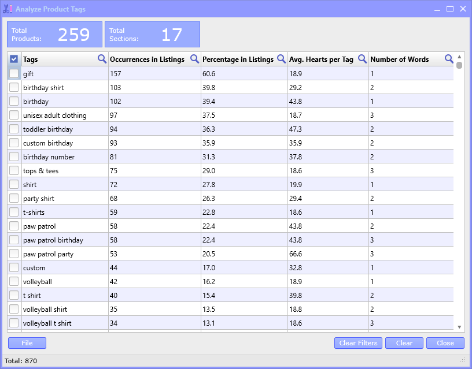The width and height of the screenshot is (472, 369).
Task: Select the toddler birthday tag cell
Action: click(65, 129)
